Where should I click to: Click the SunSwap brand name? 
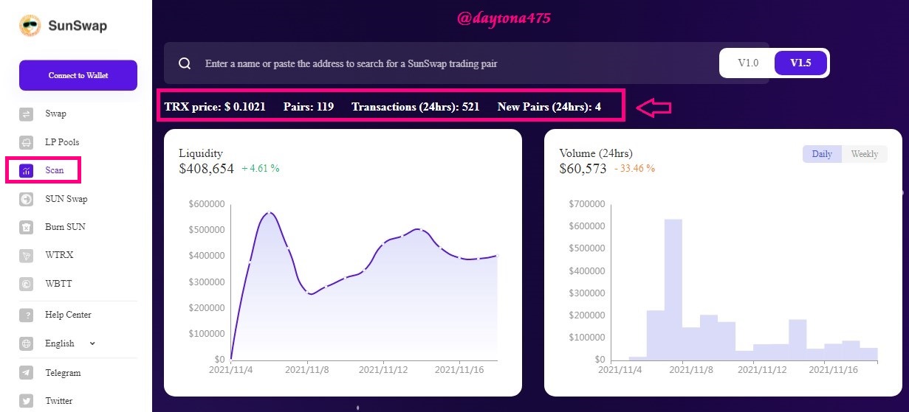78,26
